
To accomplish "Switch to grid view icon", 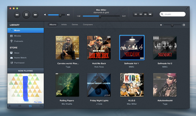I will tap(145, 14).
